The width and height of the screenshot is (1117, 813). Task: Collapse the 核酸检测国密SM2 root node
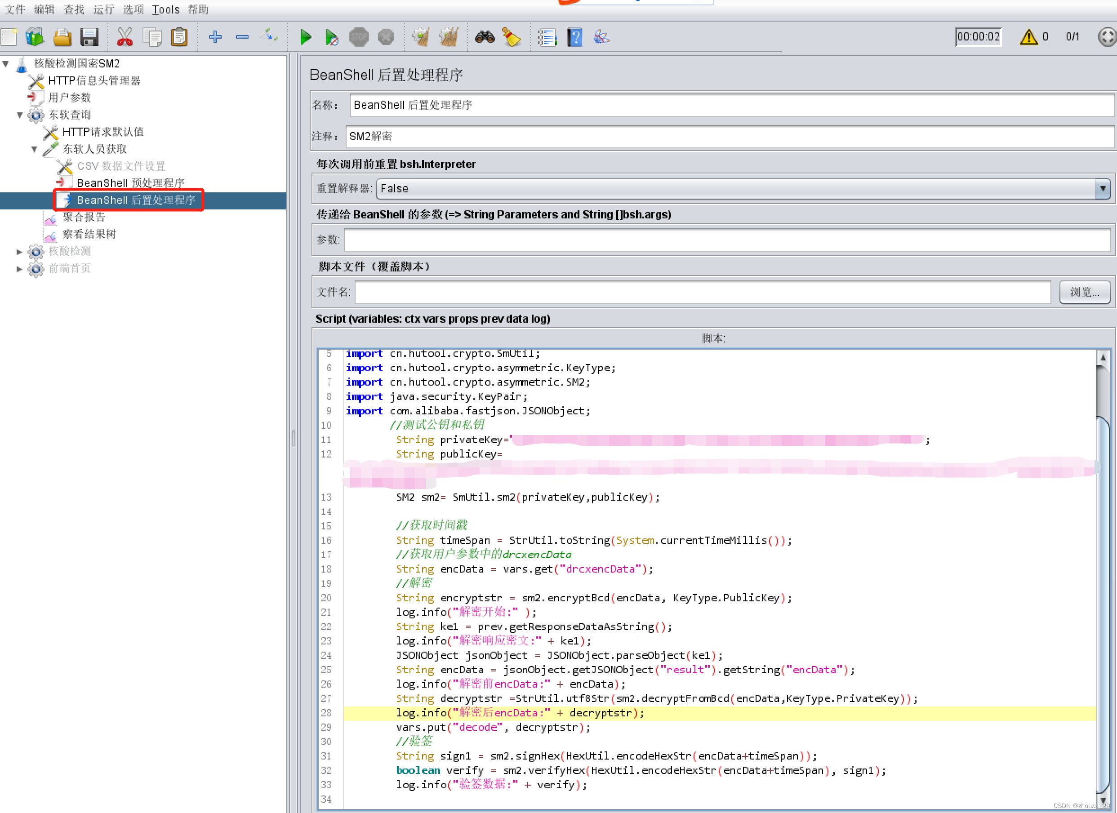pos(6,63)
